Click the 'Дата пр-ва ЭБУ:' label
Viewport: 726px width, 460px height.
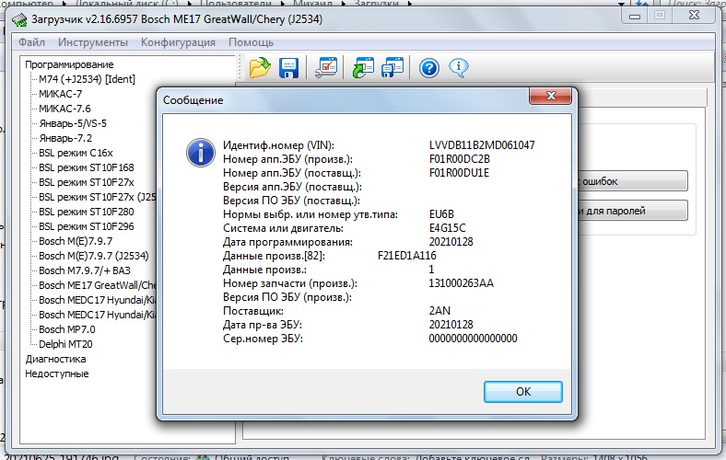point(262,325)
